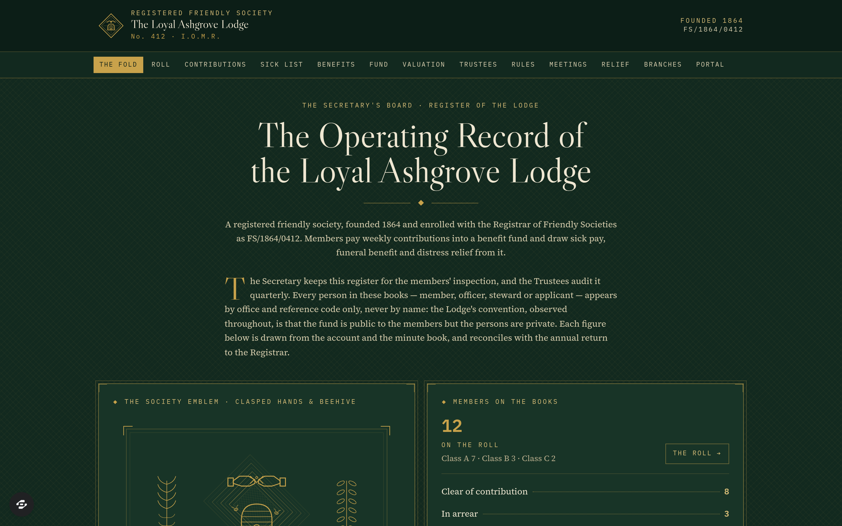Go to the Fund page
Screen dimensions: 842x526
tap(379, 65)
